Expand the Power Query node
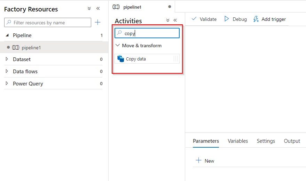Image resolution: width=306 pixels, height=181 pixels. click(x=7, y=83)
